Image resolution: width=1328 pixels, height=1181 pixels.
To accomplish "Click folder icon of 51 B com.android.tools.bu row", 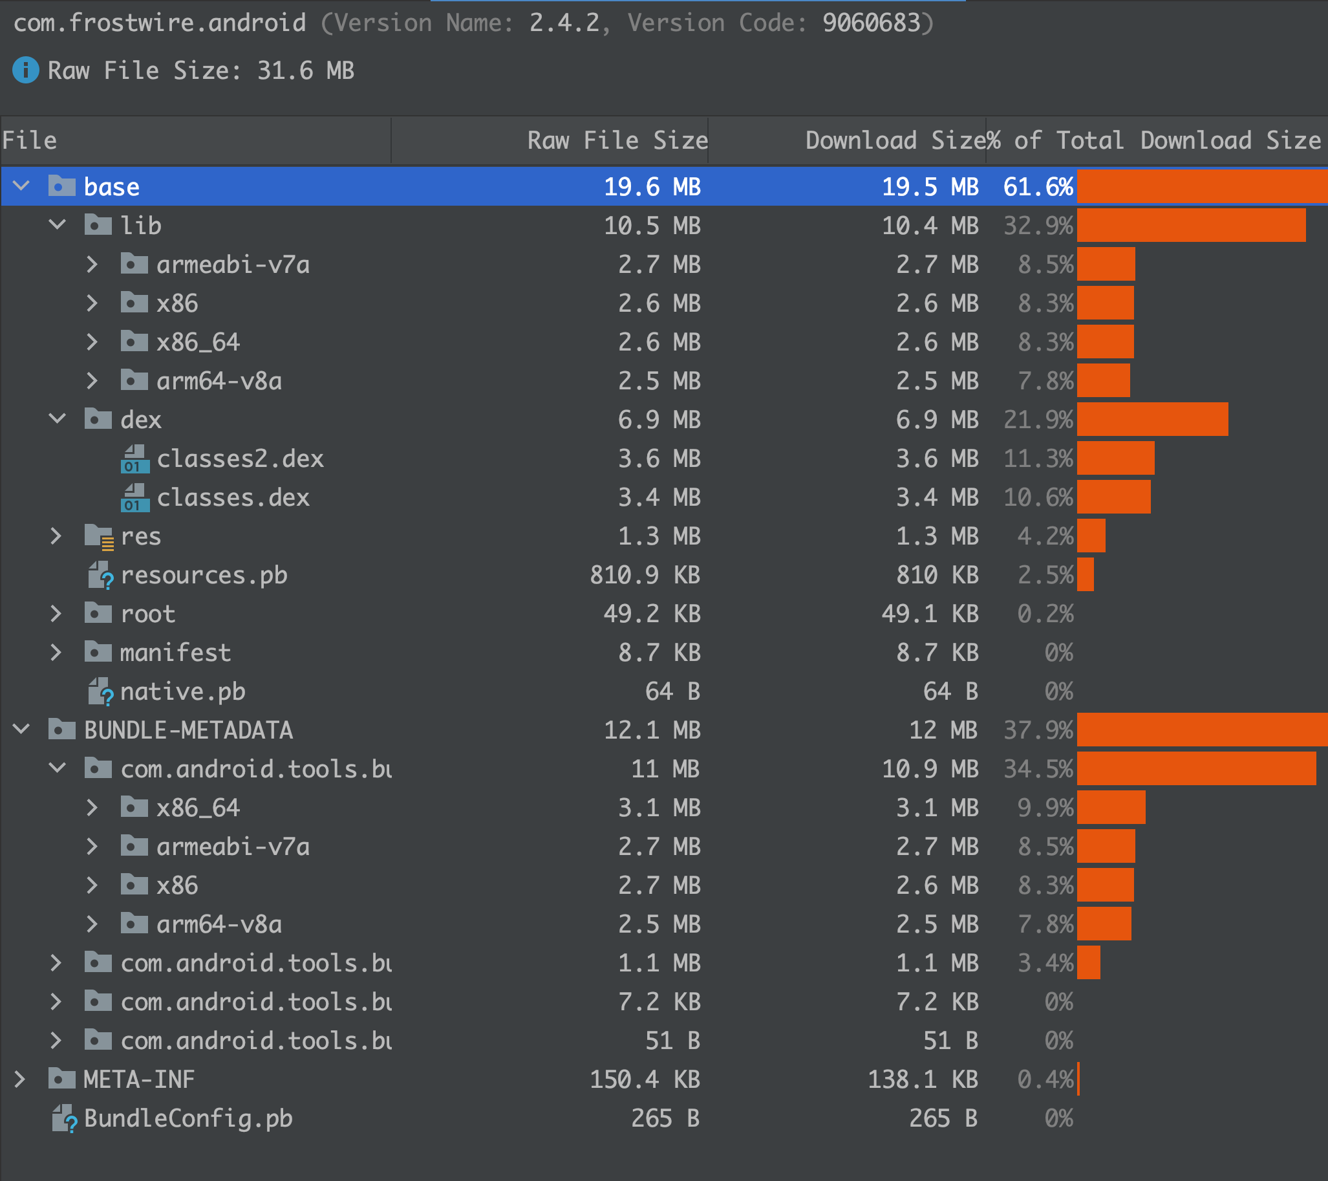I will tap(98, 1040).
